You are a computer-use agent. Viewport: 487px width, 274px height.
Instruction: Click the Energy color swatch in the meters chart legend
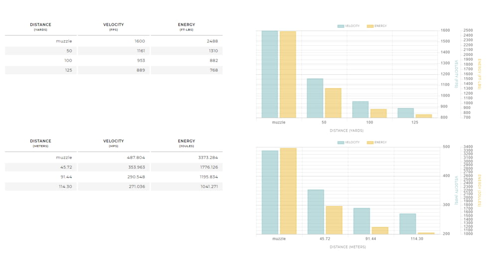coord(370,142)
